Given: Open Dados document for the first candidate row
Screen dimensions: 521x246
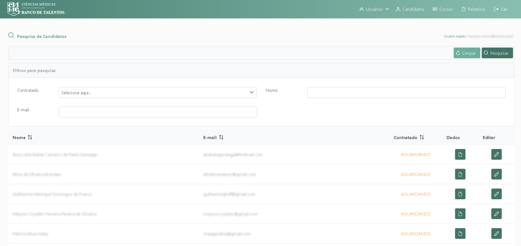Looking at the screenshot, I should tap(460, 154).
